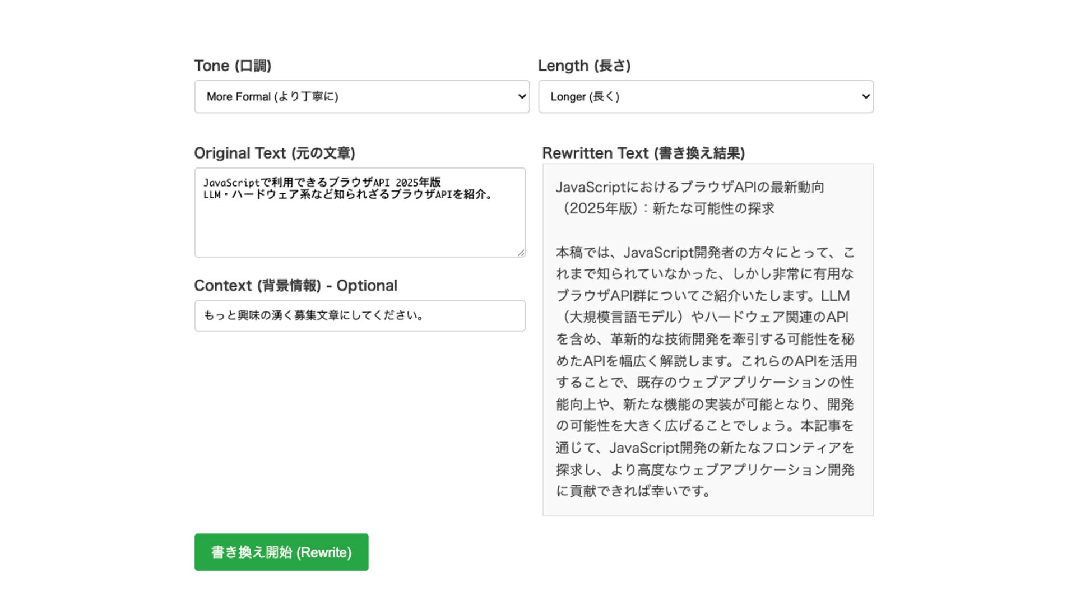Click the Tone (口調) label
The image size is (1076, 605).
(x=233, y=66)
